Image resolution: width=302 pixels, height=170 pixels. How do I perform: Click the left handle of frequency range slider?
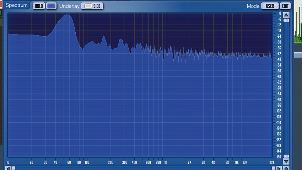[14, 168]
